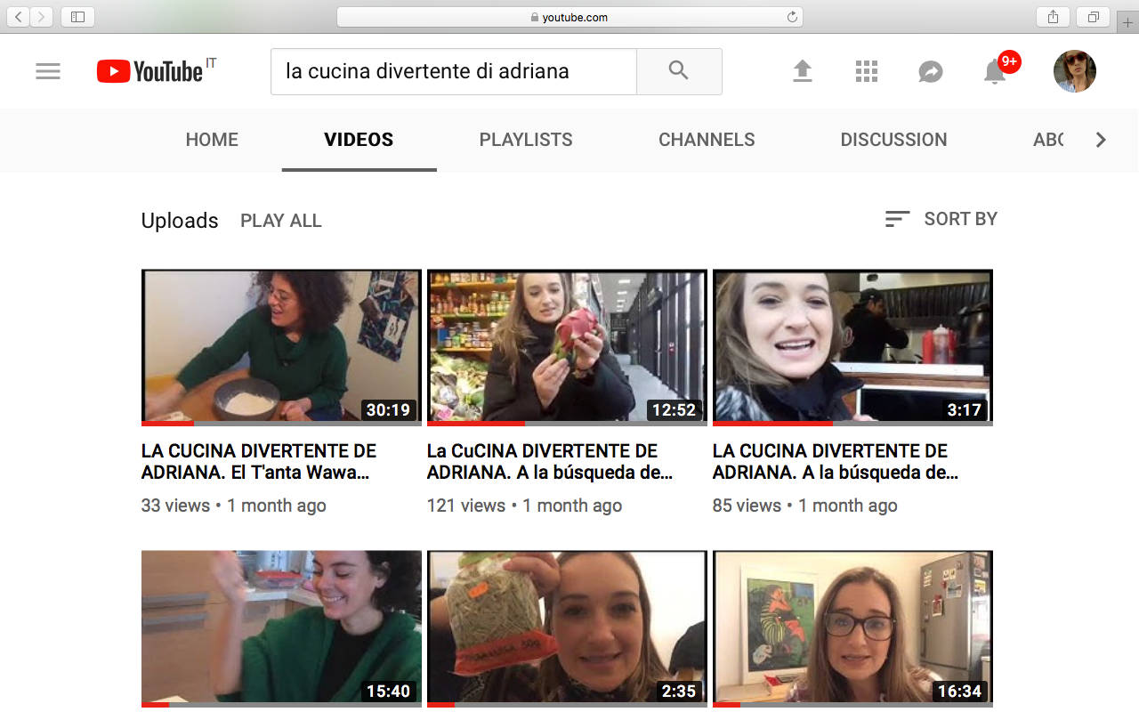
Task: Click the YouTube logo
Action: pyautogui.click(x=149, y=71)
